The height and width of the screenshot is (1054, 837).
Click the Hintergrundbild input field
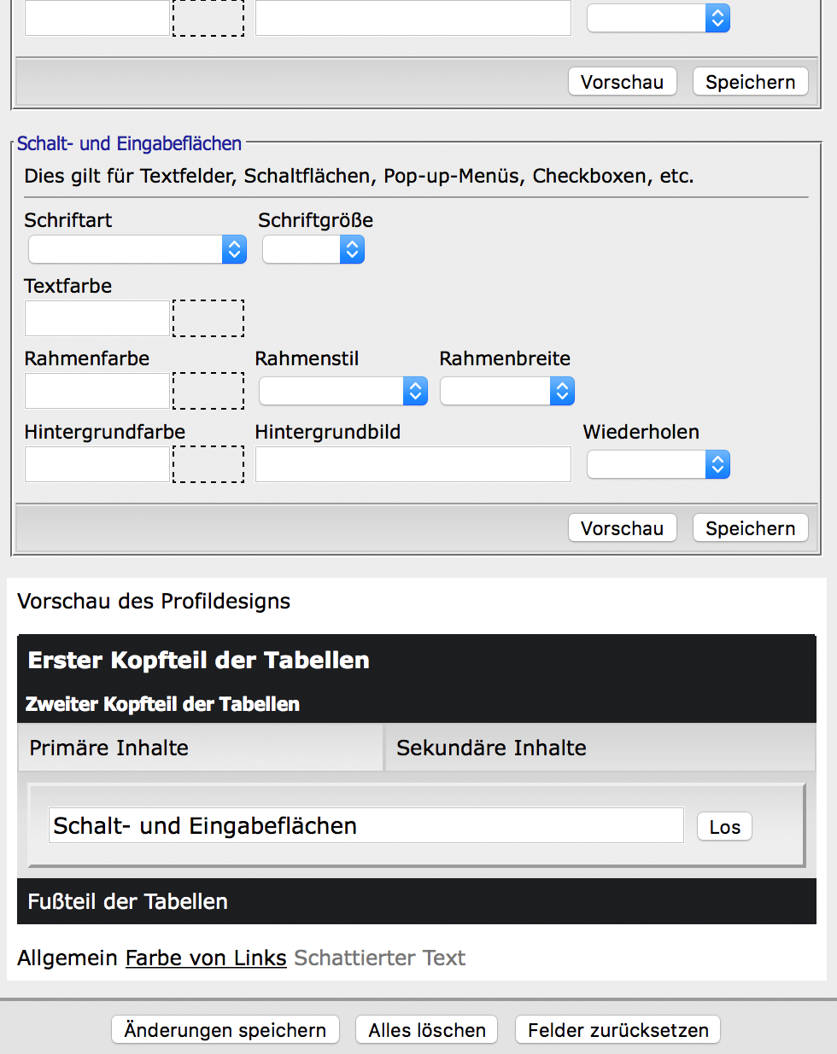(413, 464)
